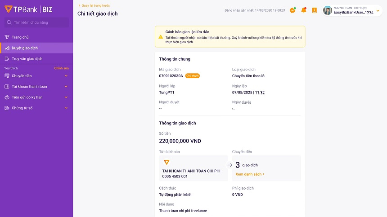Open the Xem danh sách link
This screenshot has height=217, width=387.
(250, 174)
